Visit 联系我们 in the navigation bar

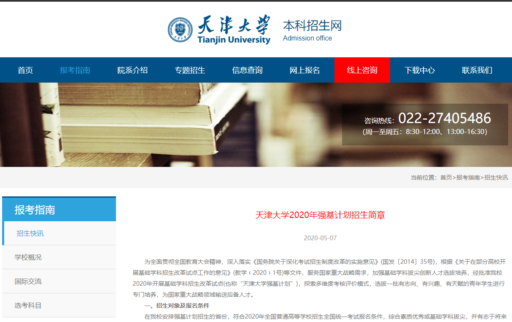pyautogui.click(x=477, y=70)
